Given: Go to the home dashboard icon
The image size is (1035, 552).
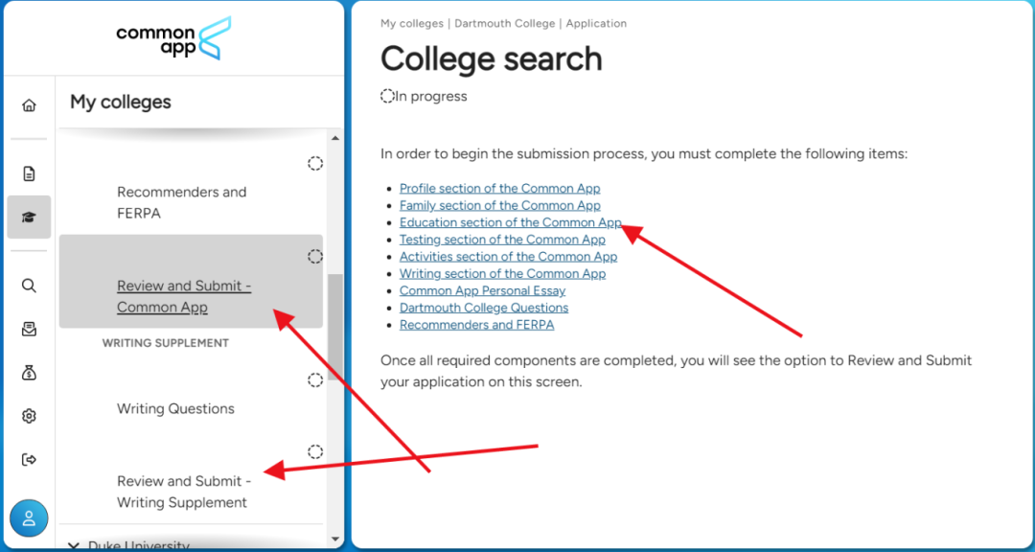Looking at the screenshot, I should pyautogui.click(x=29, y=105).
